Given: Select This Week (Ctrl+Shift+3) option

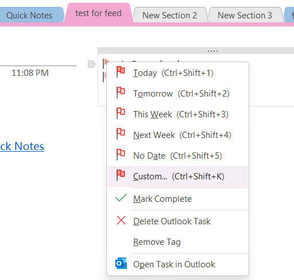Looking at the screenshot, I should click(177, 114).
